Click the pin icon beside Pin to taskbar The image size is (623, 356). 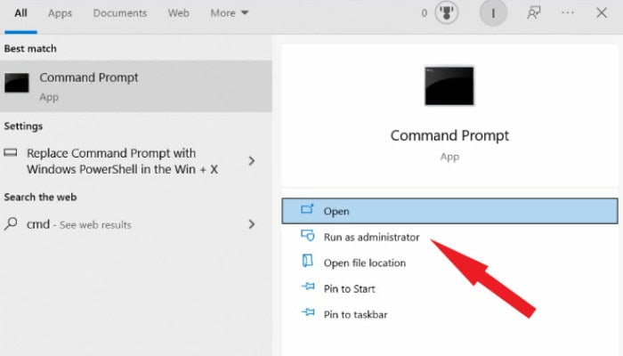tap(308, 314)
